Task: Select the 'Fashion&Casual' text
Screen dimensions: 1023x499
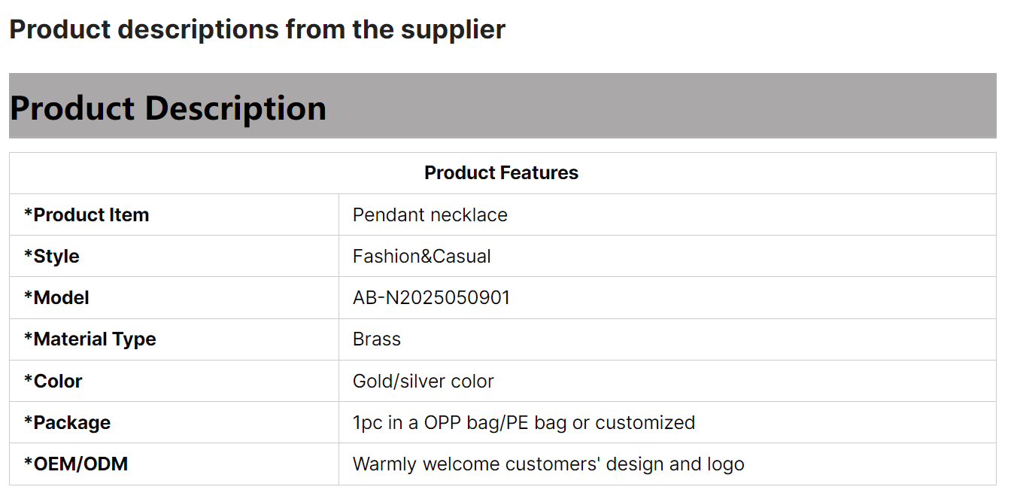Action: tap(422, 256)
